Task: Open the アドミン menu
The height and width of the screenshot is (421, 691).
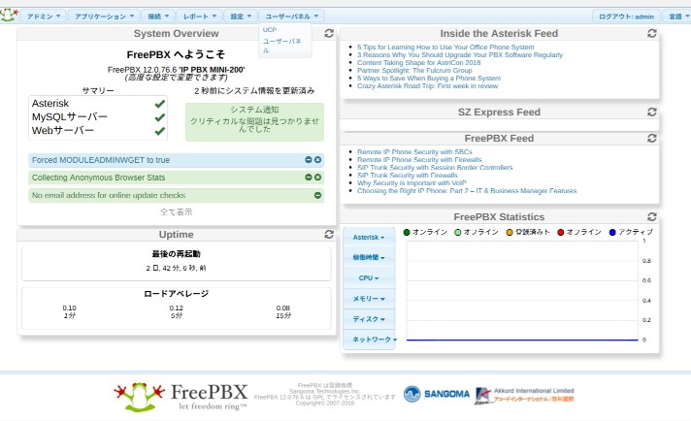Action: point(43,16)
